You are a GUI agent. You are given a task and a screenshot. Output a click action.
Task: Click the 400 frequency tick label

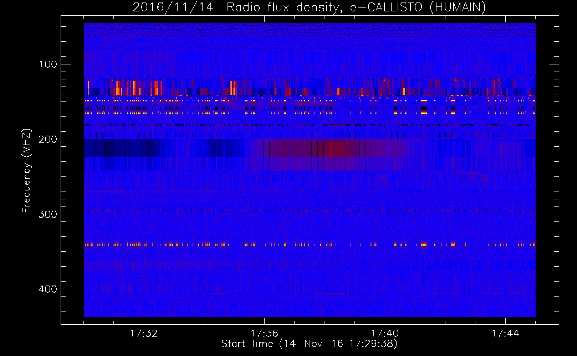click(x=48, y=289)
